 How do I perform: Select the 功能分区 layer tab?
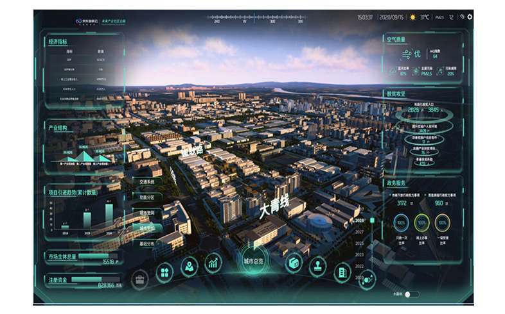146,197
